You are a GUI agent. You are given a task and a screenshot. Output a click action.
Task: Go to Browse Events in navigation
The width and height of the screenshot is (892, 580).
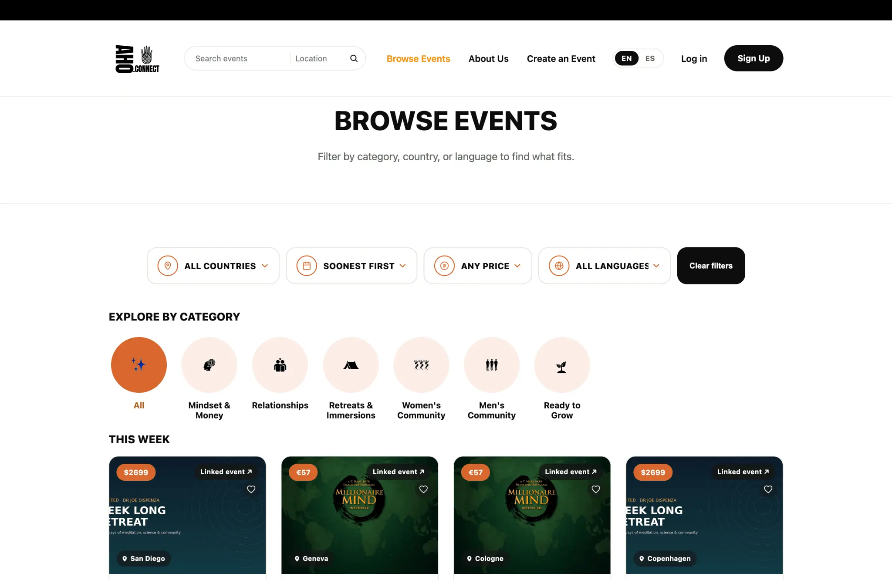tap(419, 58)
